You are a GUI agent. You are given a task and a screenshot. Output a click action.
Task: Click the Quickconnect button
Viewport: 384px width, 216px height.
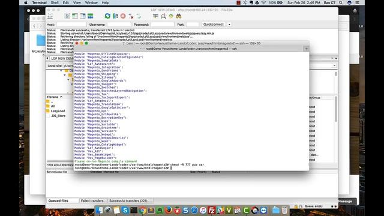coord(214,25)
